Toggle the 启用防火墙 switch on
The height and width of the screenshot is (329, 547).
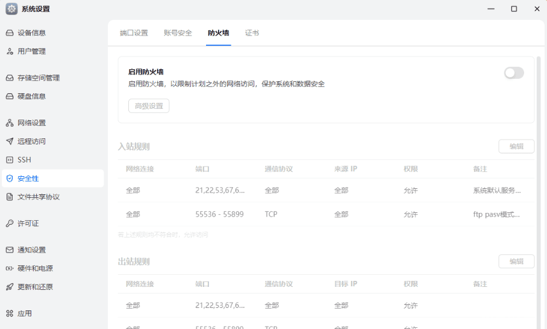[514, 73]
